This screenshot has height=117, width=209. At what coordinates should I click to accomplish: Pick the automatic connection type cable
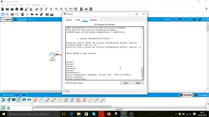coord(35,100)
